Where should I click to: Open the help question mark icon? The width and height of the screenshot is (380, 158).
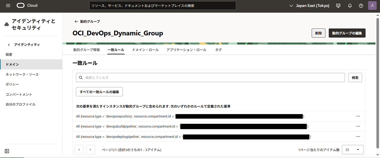click(361, 6)
